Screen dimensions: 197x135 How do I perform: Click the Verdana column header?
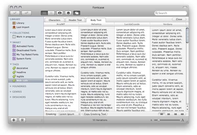(168, 24)
